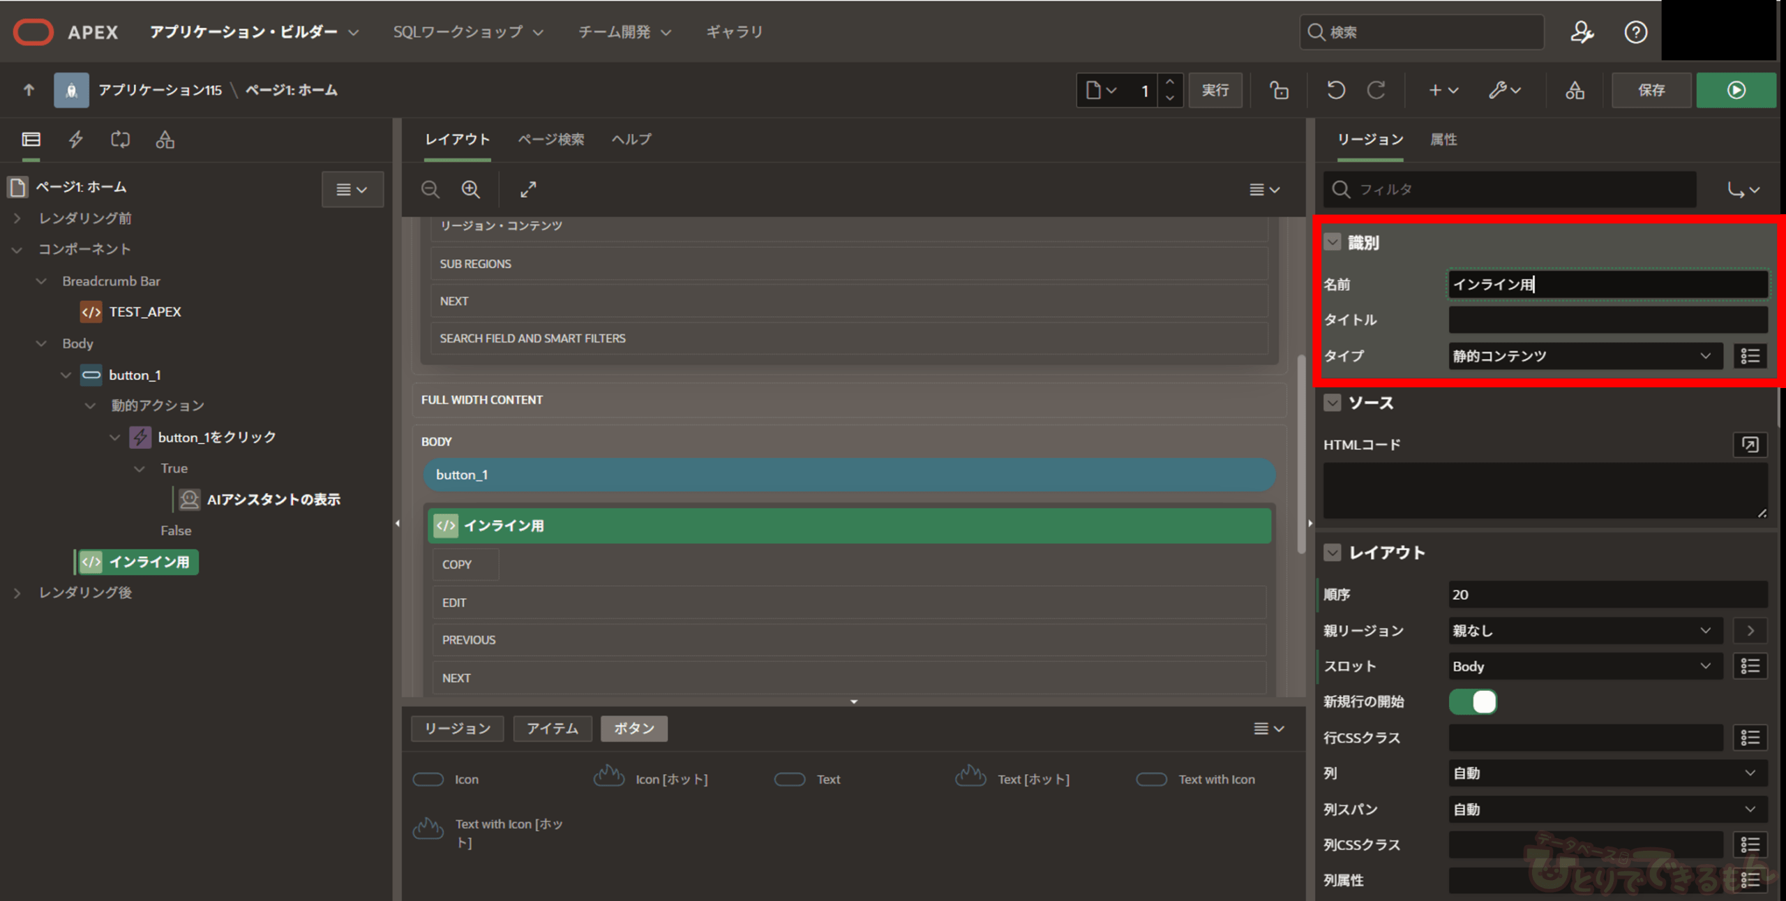1786x901 pixels.
Task: Expand the レンダリング前 tree node
Action: [17, 218]
